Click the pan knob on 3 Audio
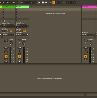Screen dimensions: 97x98 tap(6, 52)
